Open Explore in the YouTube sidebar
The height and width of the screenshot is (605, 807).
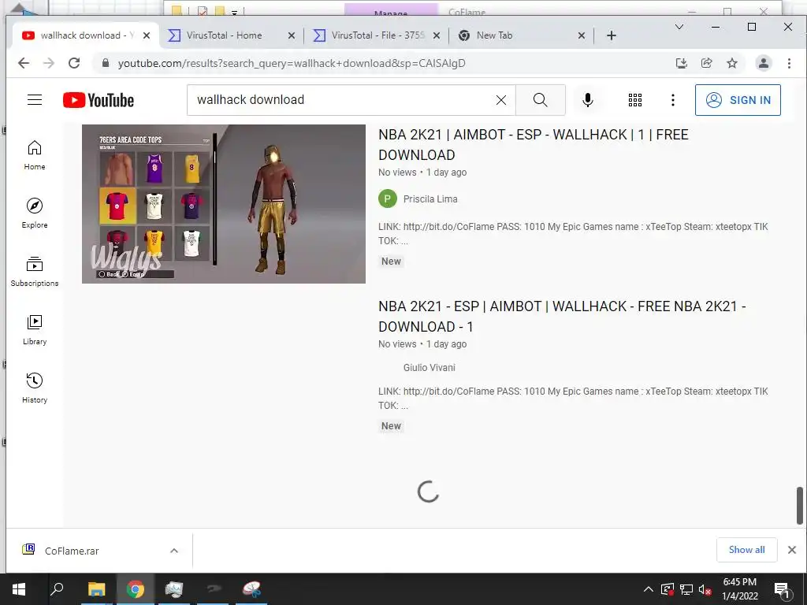[x=35, y=213]
